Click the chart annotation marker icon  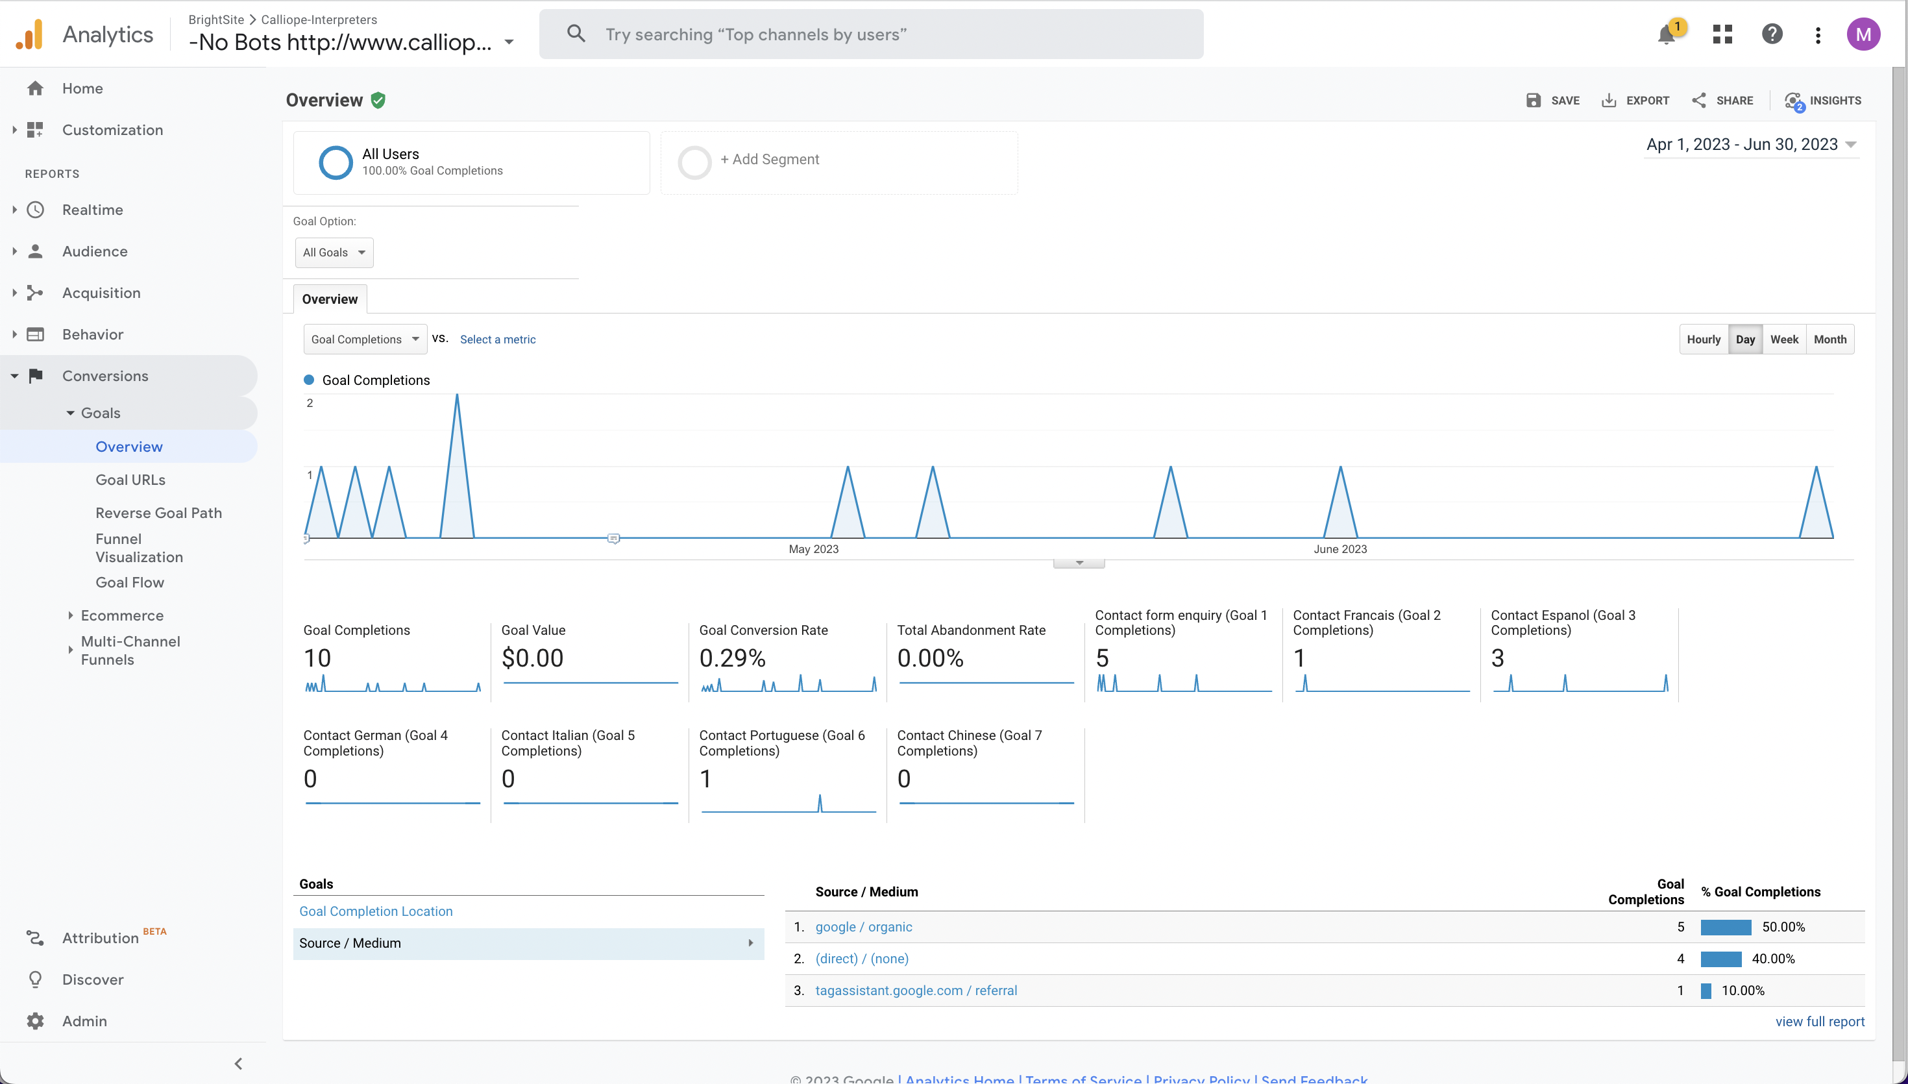point(613,538)
